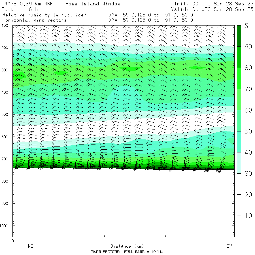The image size is (255, 255).
Task: Click the 80 colorbar label
Action: 248,68
